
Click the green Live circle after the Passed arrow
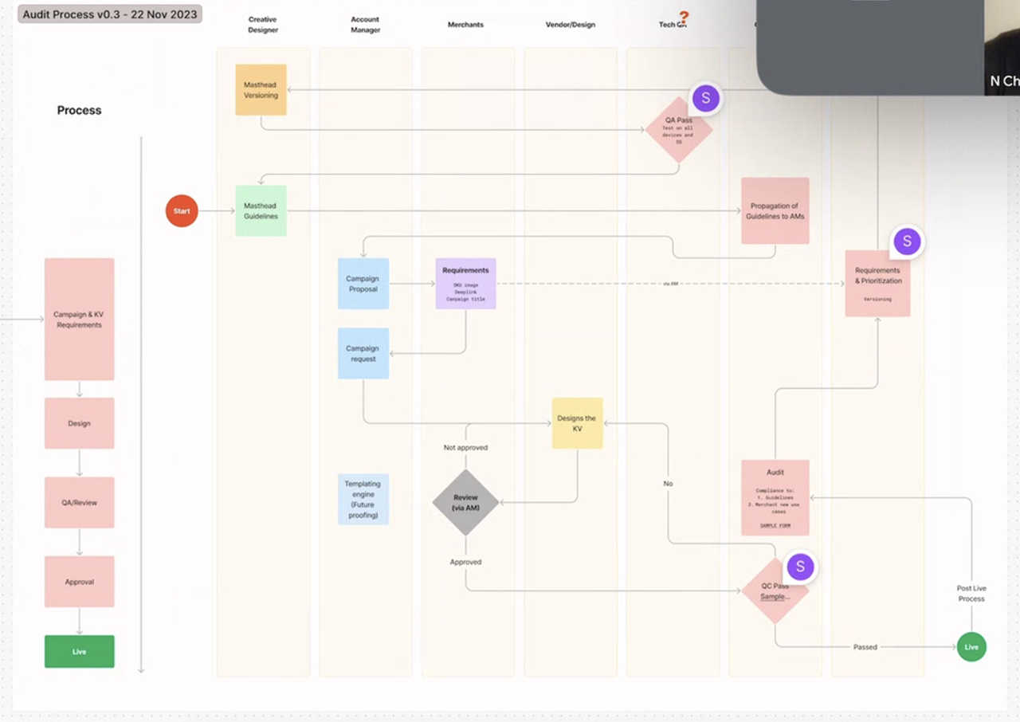click(971, 647)
